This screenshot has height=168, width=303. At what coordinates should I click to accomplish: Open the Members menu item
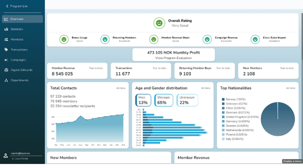point(23,40)
